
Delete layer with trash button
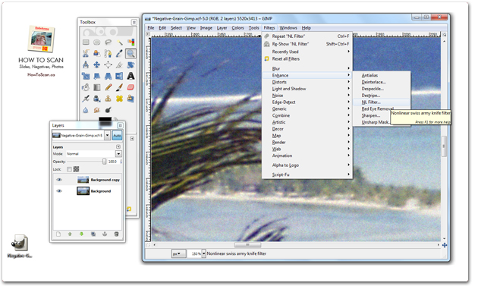click(116, 234)
